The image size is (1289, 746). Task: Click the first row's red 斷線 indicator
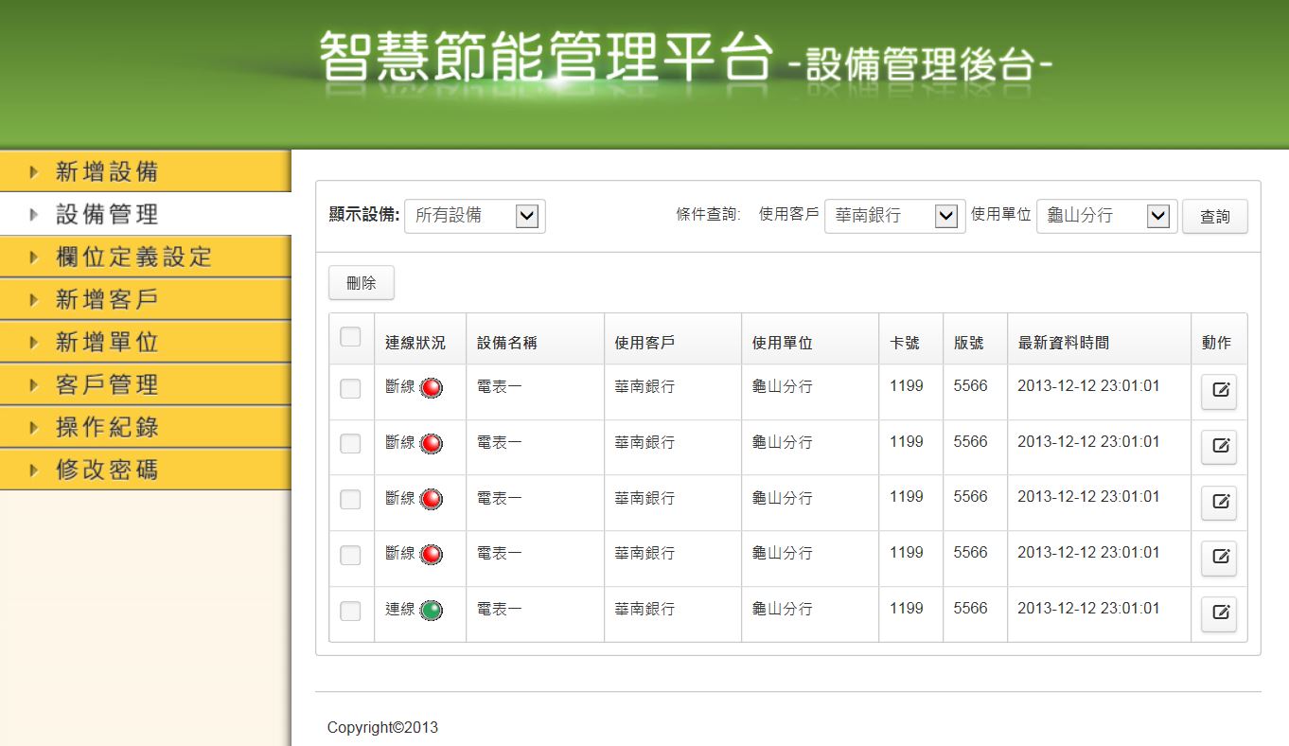(431, 387)
